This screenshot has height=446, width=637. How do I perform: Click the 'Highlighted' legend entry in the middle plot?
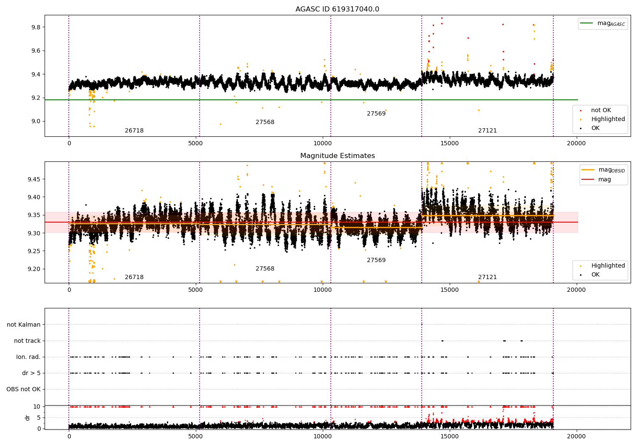(608, 266)
